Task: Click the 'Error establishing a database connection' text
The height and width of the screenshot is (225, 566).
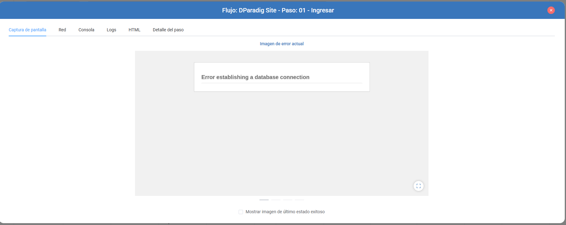Action: tap(255, 77)
